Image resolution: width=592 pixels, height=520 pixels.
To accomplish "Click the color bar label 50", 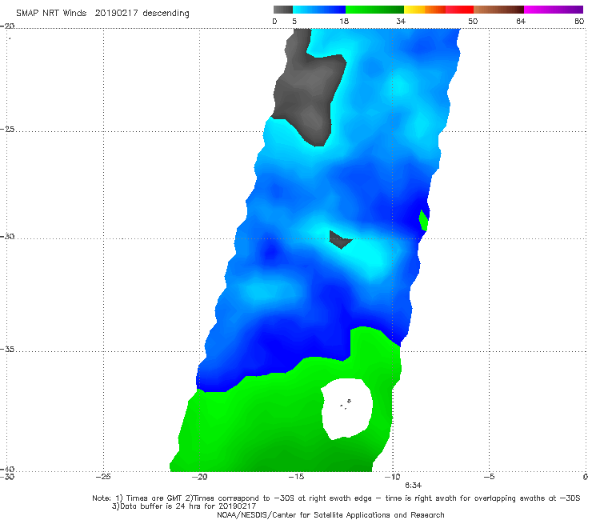I will pyautogui.click(x=473, y=21).
